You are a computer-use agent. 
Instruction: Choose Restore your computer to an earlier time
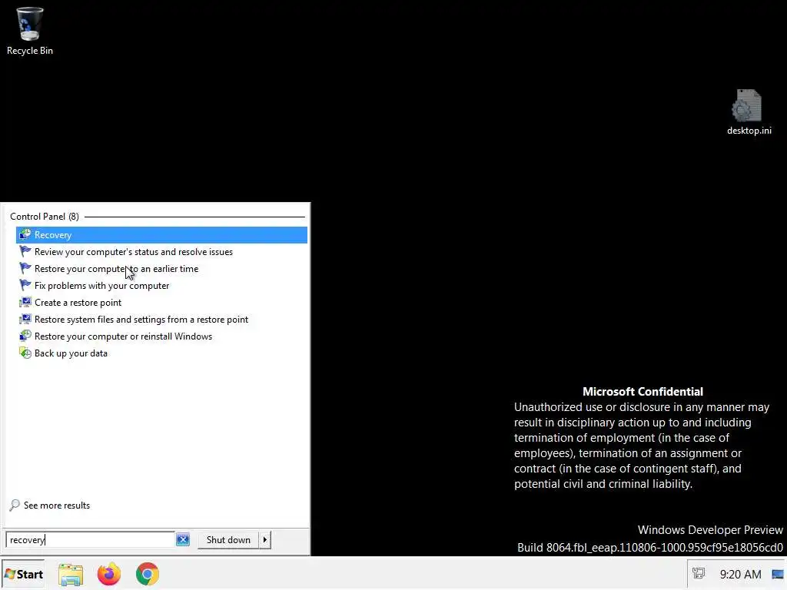(161, 269)
